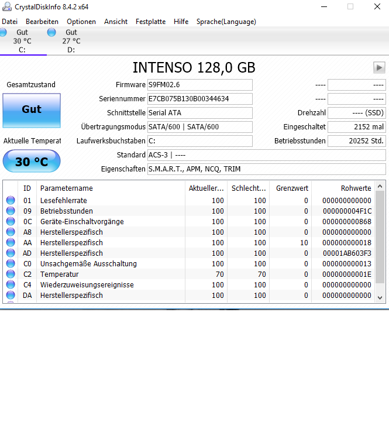Click the Betriebsstunden field 20252 Std.
This screenshot has height=436, width=389.
coord(357,141)
